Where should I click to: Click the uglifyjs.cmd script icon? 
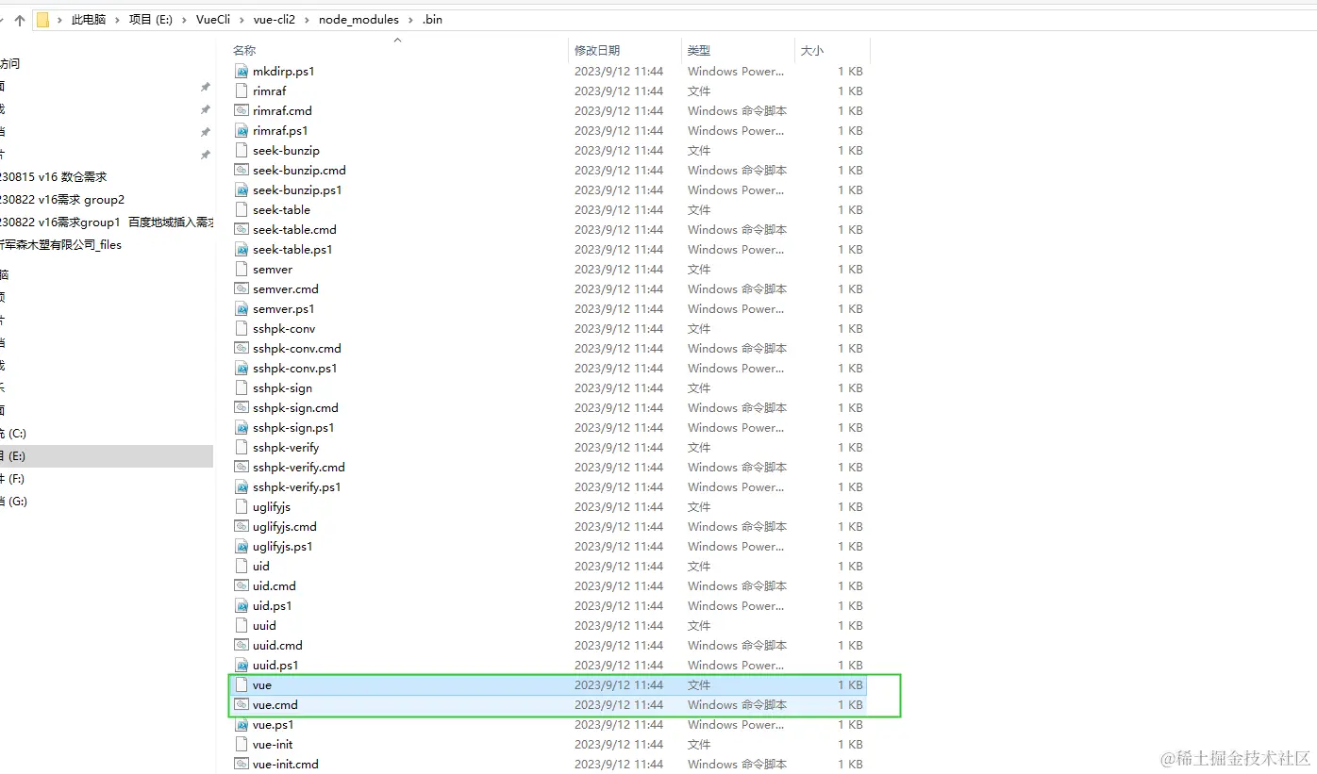[x=242, y=526]
